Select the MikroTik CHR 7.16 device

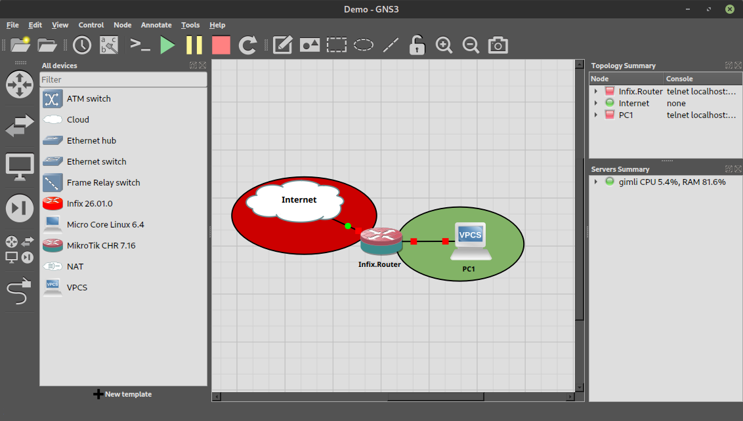tap(100, 245)
